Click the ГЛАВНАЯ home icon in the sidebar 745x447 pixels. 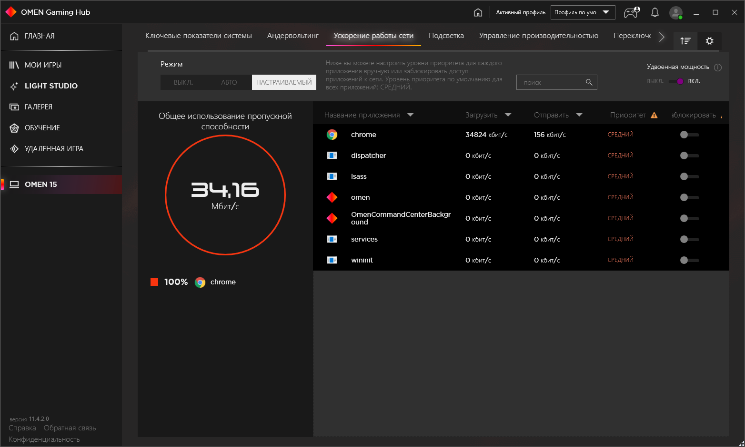coord(14,36)
